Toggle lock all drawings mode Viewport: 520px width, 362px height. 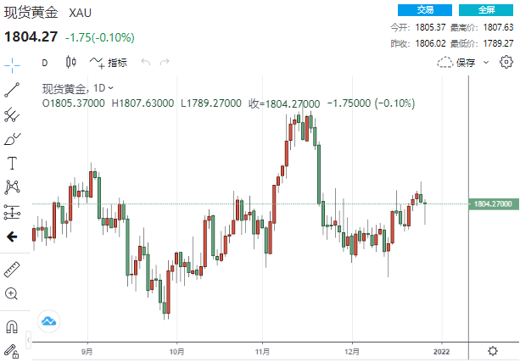point(12,349)
